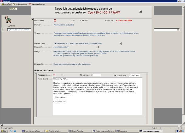
Task: Click first quick launch icon beside Start
Action: [x=11, y=131]
